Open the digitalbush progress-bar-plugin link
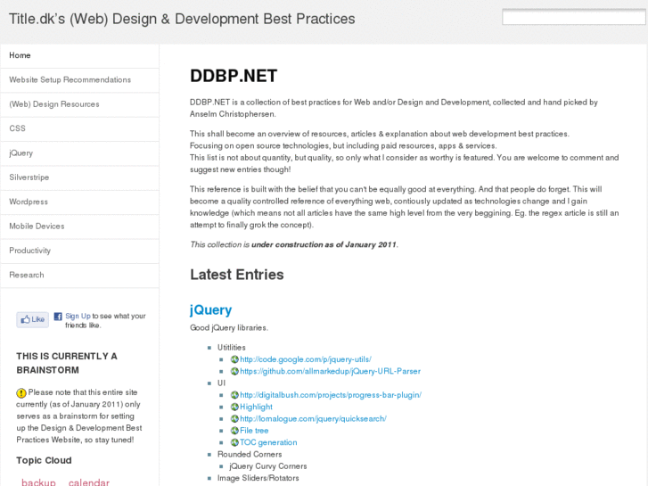The width and height of the screenshot is (648, 486). coord(331,394)
